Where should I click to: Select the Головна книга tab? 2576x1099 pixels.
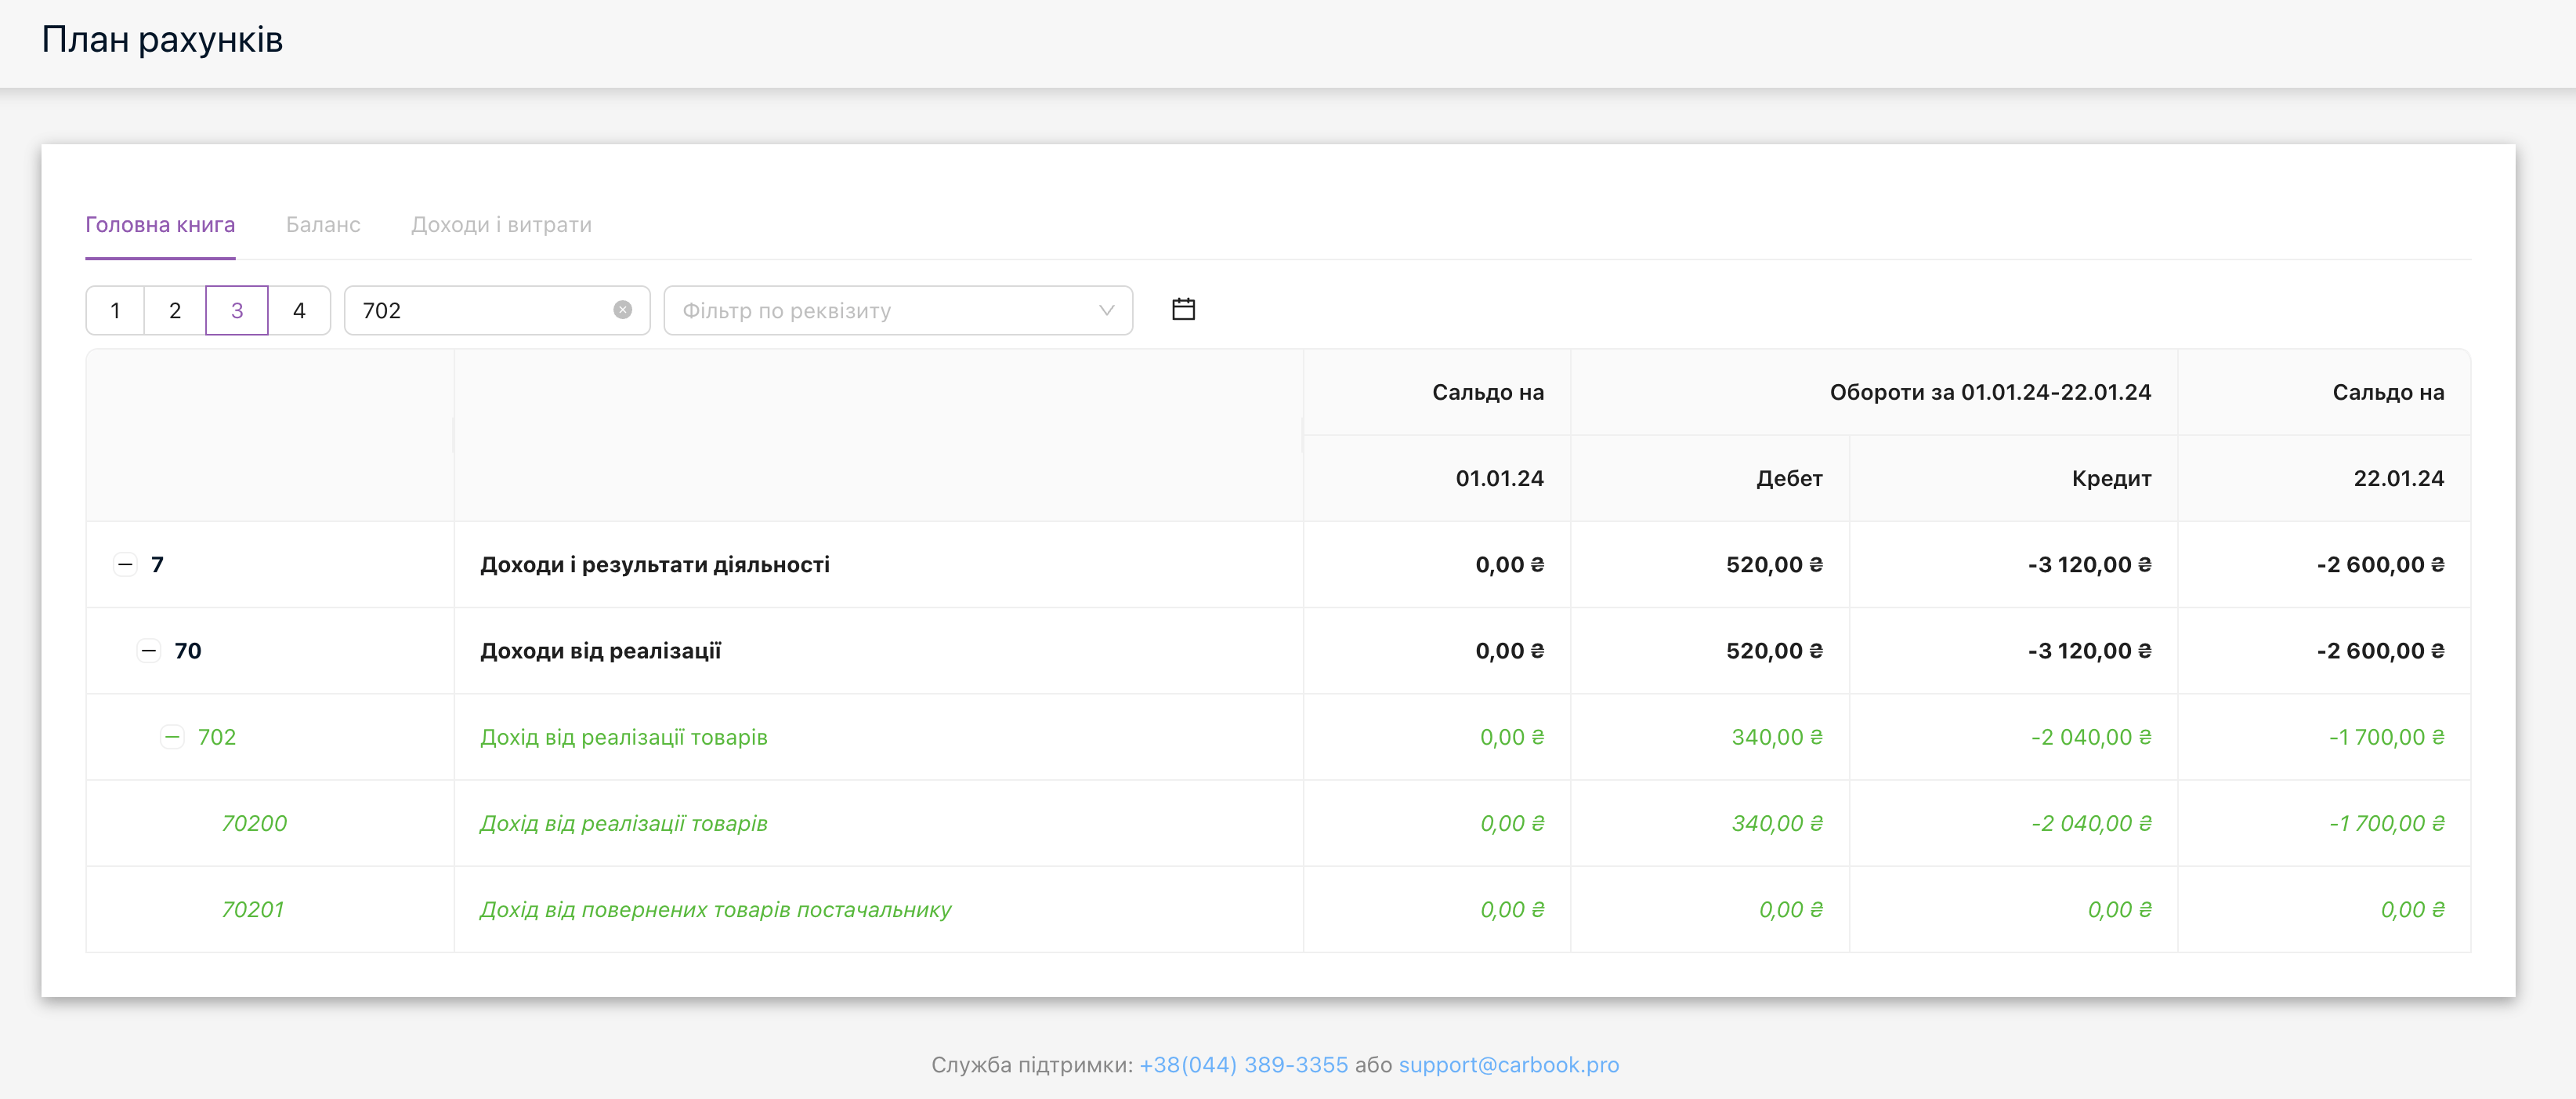(160, 224)
